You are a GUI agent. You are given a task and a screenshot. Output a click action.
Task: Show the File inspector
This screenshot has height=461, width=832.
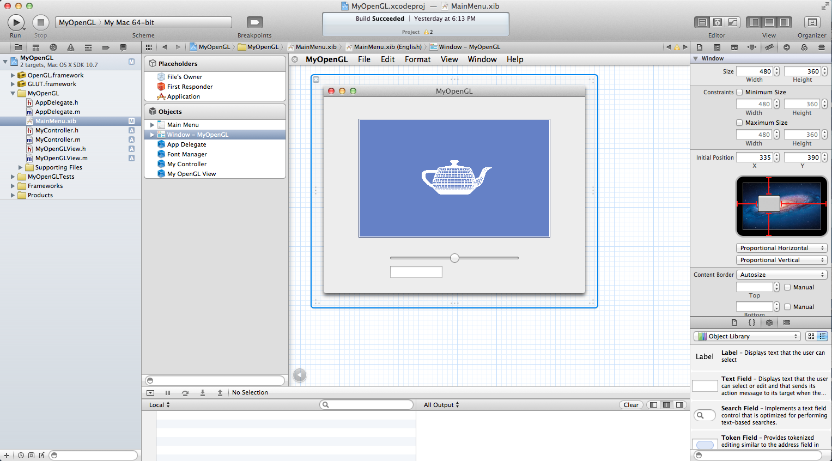[x=700, y=47]
